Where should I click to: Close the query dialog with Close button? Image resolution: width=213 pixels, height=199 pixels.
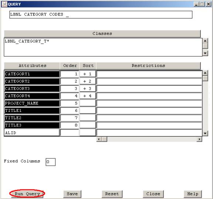[153, 194]
